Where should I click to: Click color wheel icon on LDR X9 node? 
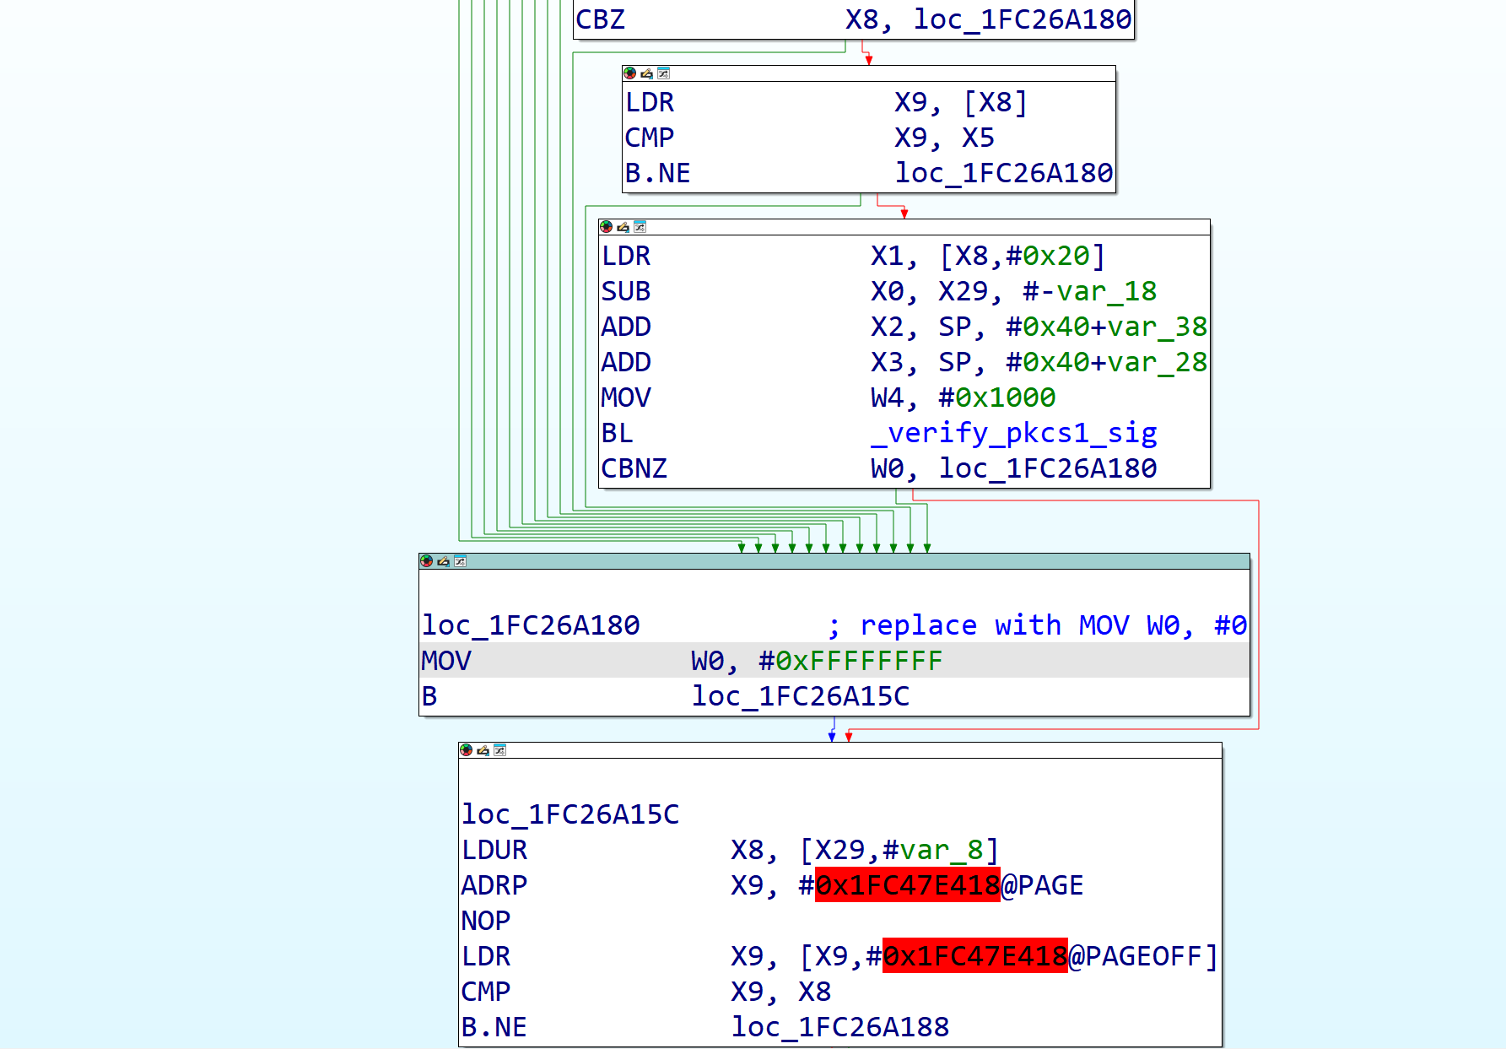629,73
